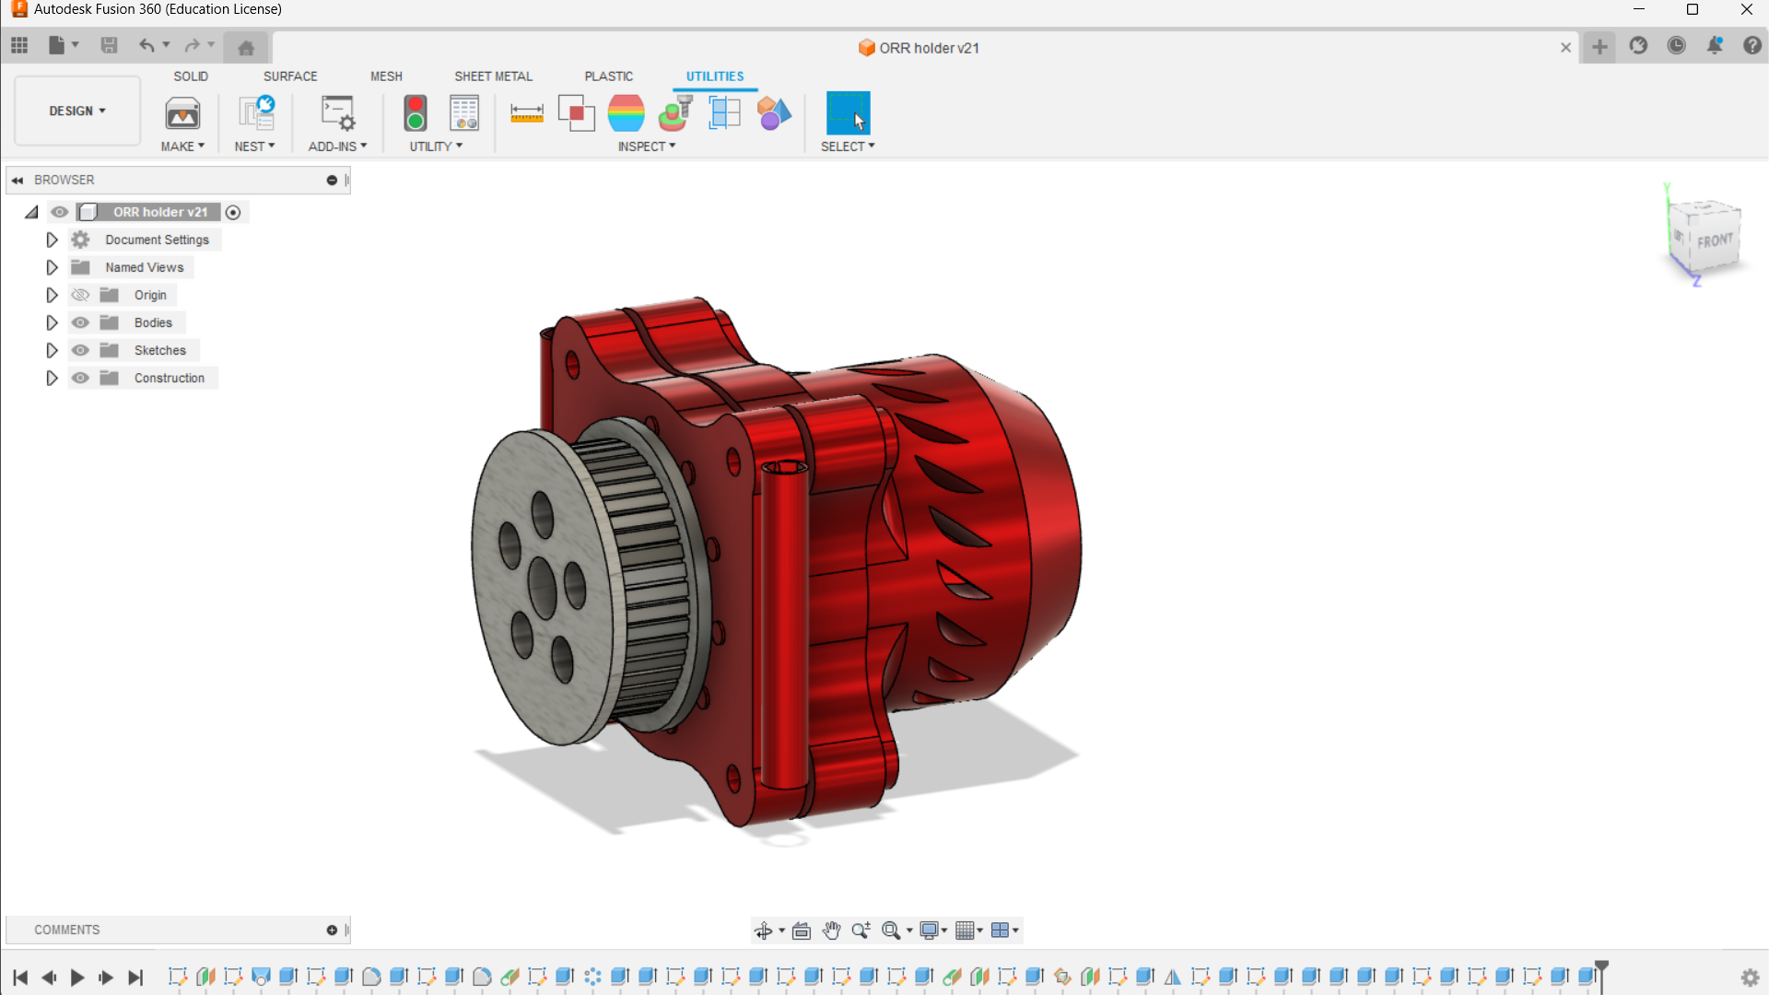Image resolution: width=1769 pixels, height=995 pixels.
Task: Switch to the Surface tab
Action: (290, 76)
